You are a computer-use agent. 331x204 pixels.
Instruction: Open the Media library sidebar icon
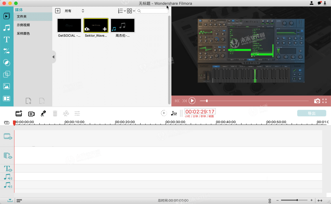pyautogui.click(x=6, y=16)
